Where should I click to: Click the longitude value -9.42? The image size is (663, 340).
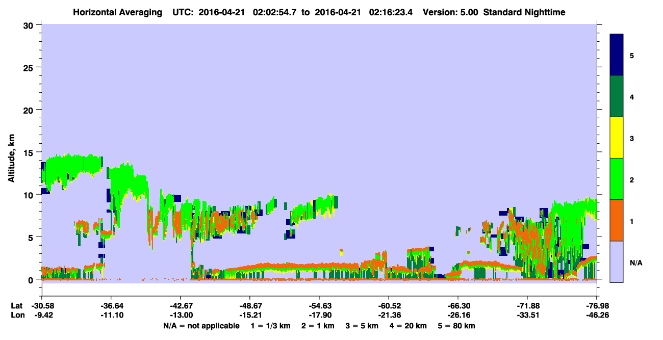point(42,316)
